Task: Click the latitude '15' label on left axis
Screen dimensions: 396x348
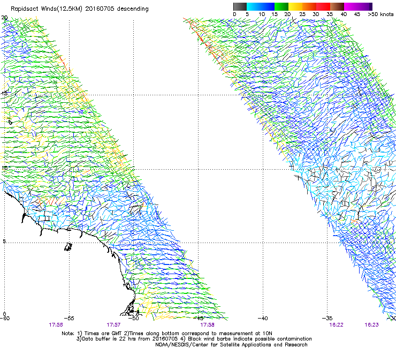Action: click(4, 93)
